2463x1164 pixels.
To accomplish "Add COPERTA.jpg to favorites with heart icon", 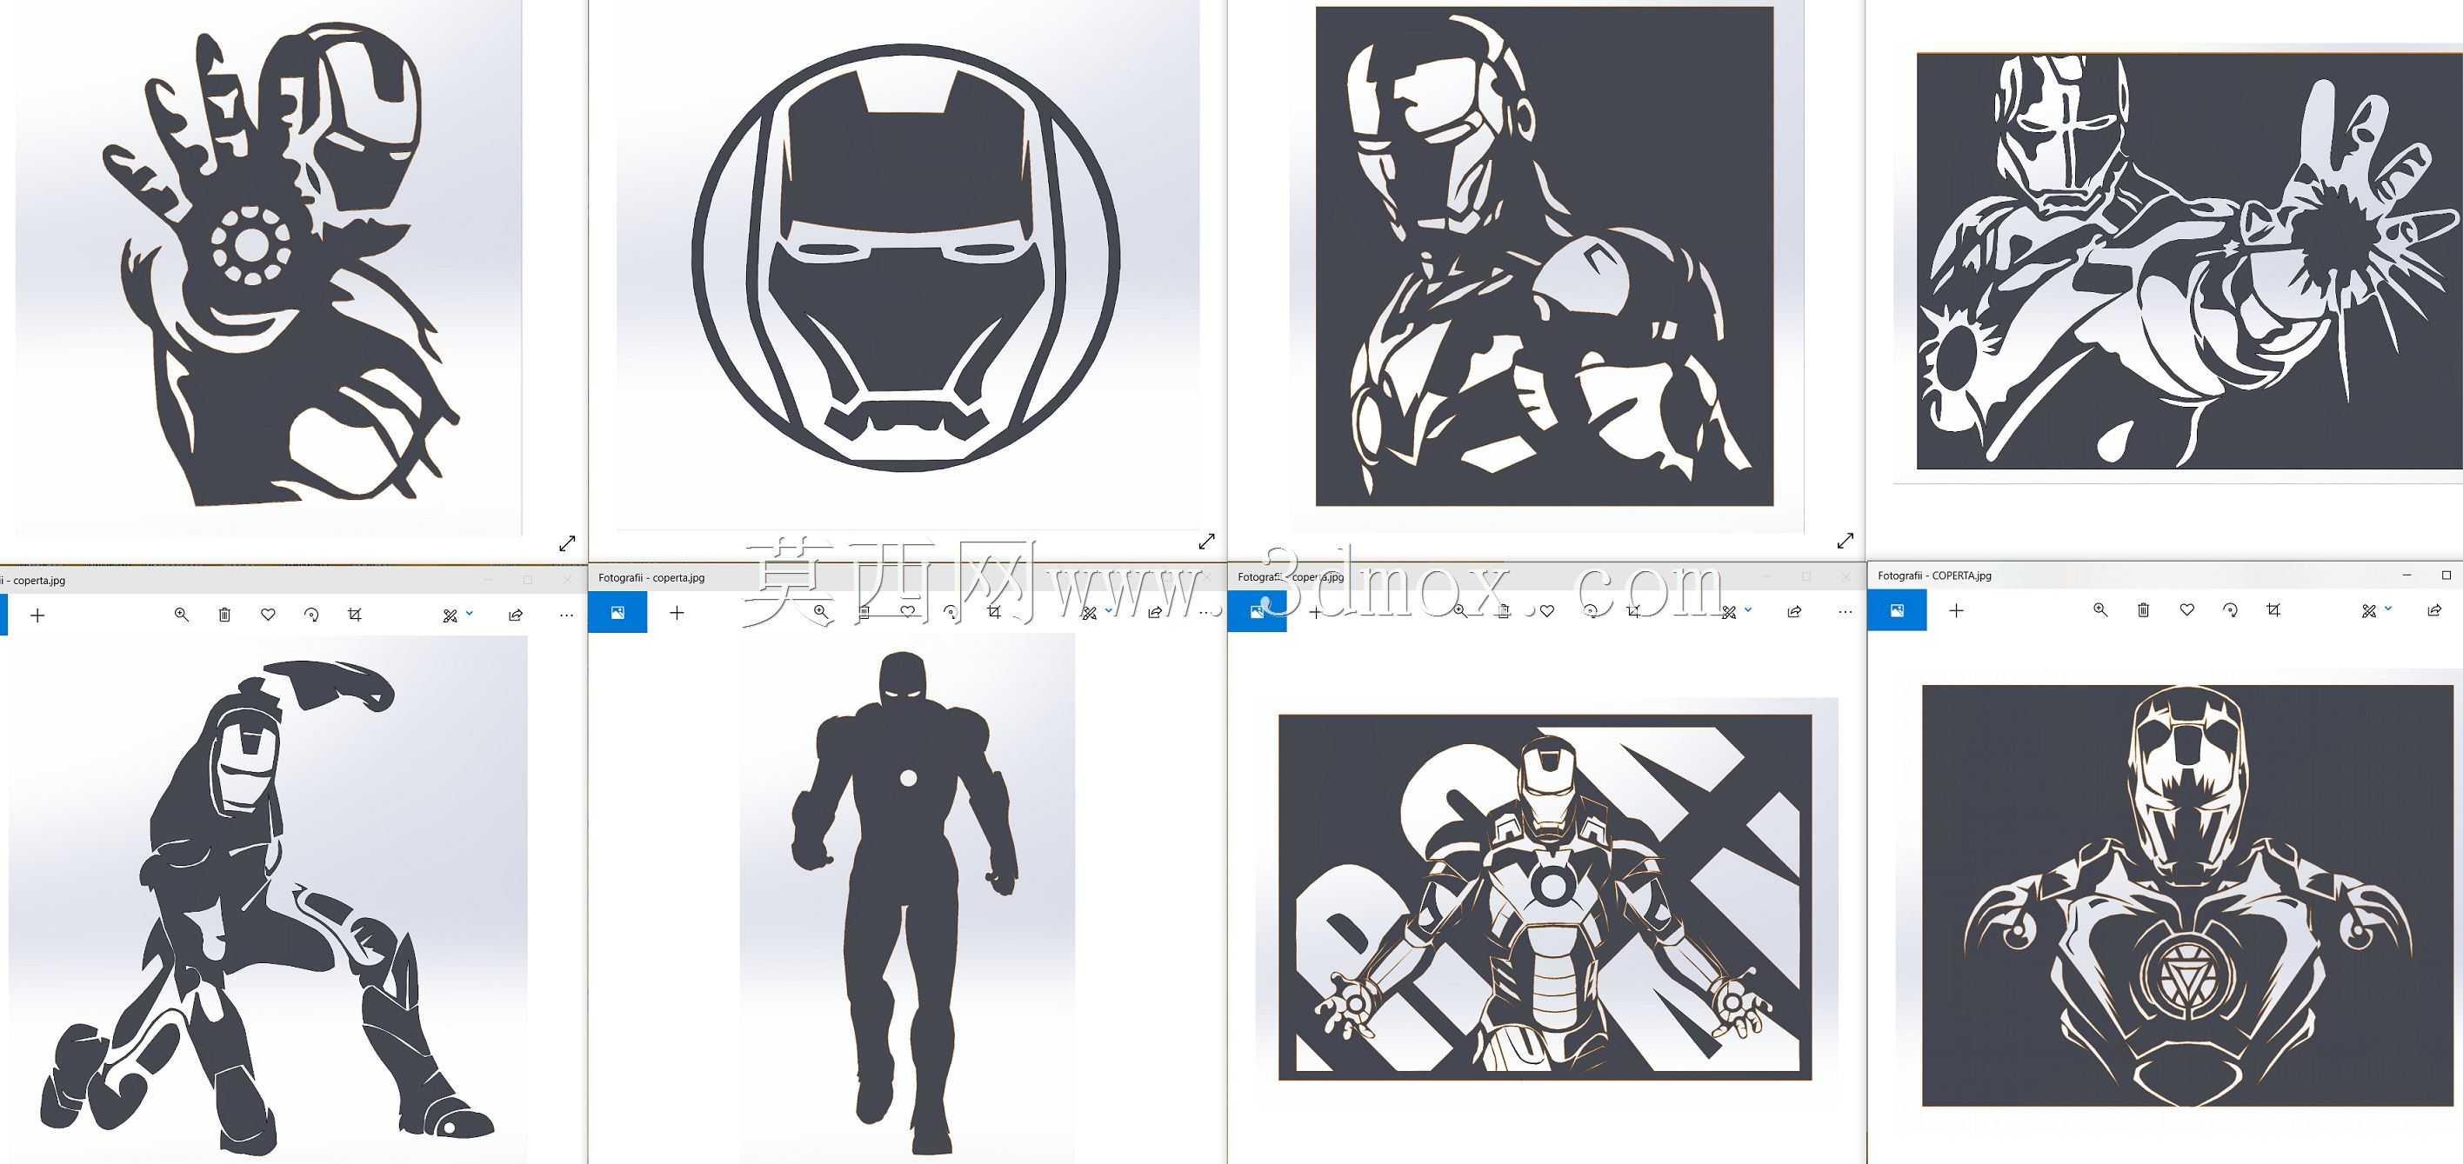I will [2186, 609].
